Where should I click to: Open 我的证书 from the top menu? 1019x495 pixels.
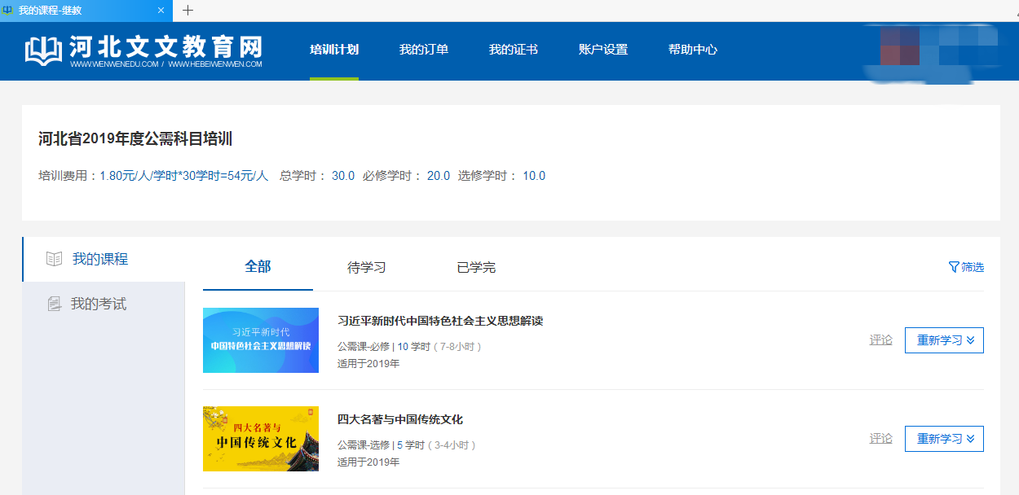513,50
